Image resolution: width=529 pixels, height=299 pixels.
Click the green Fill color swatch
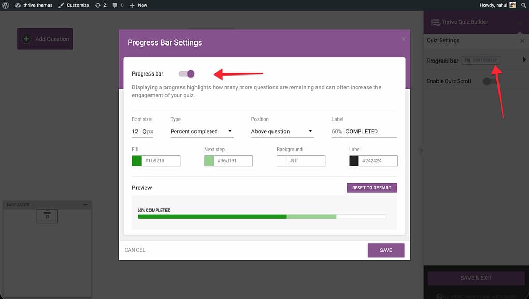click(137, 161)
